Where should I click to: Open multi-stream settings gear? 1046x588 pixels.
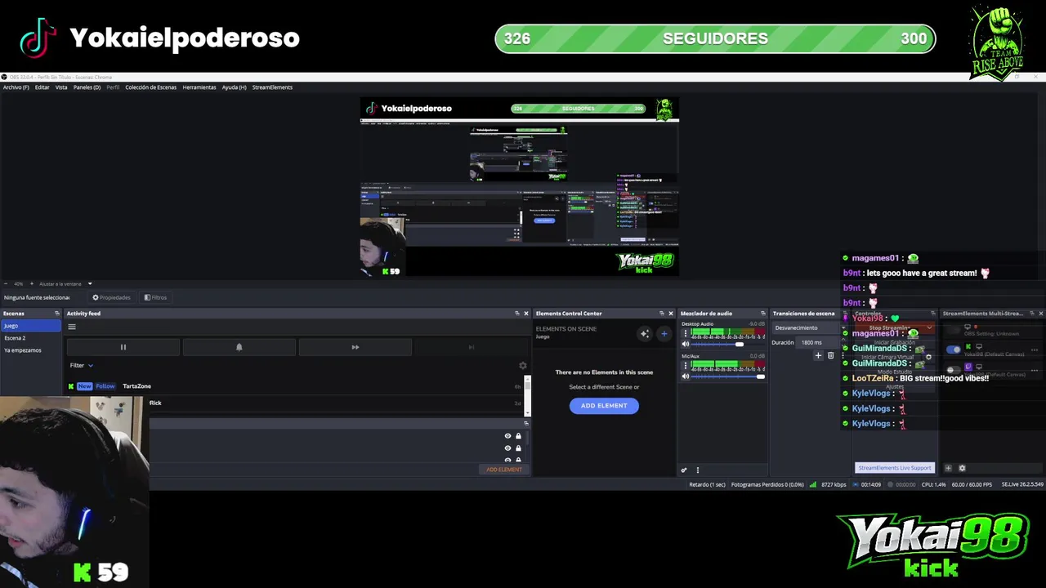(962, 468)
